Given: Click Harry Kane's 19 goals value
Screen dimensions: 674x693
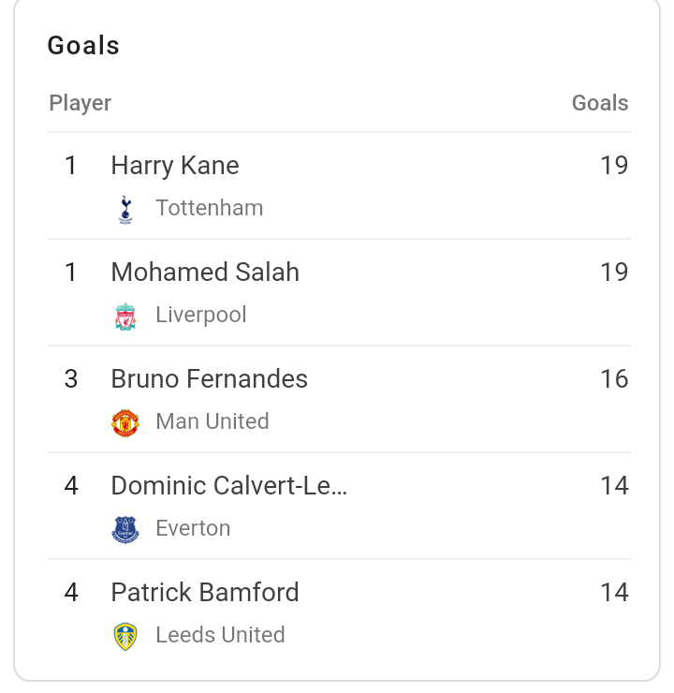Looking at the screenshot, I should (614, 166).
